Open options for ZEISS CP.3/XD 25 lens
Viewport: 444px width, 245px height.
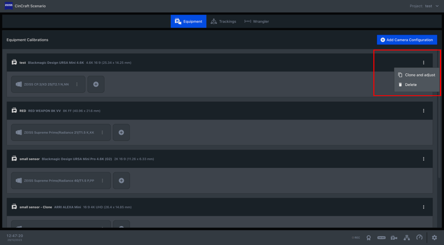77,84
